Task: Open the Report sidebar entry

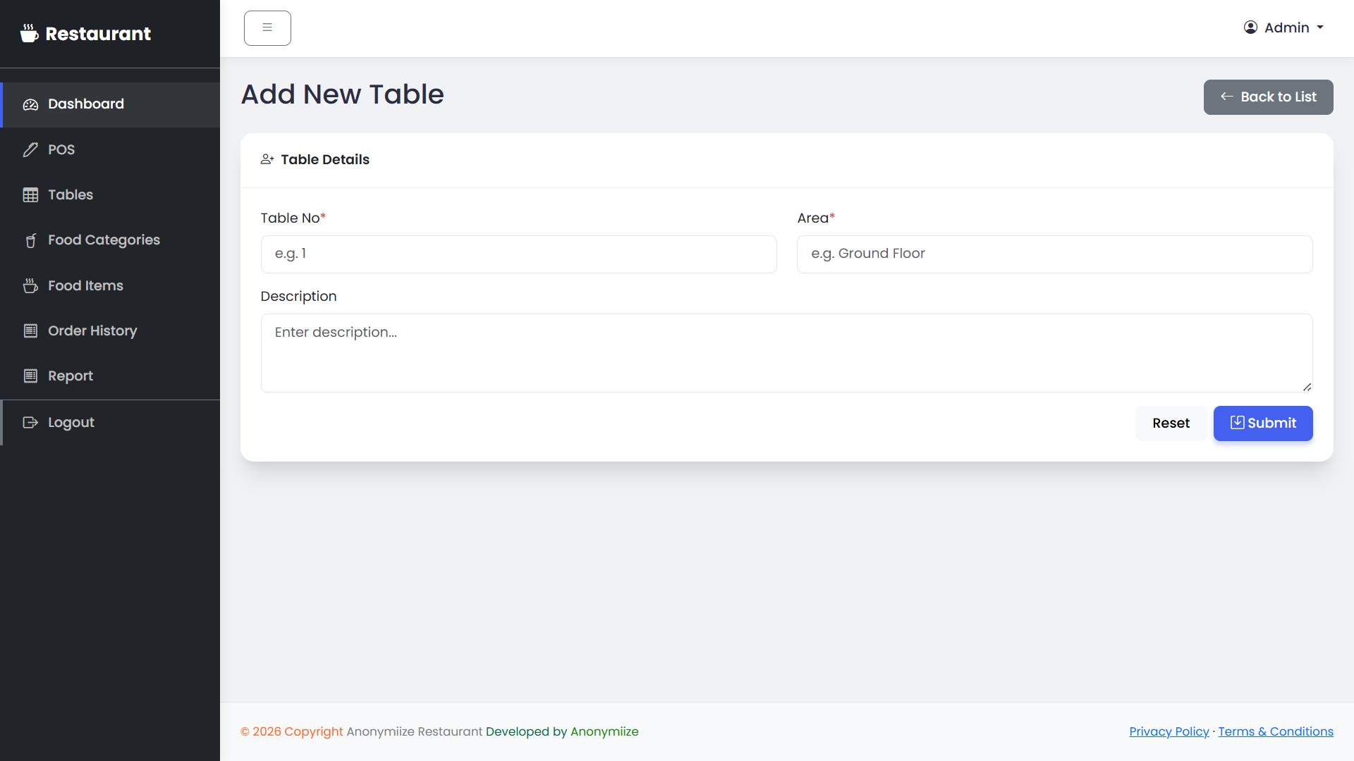Action: 110,376
